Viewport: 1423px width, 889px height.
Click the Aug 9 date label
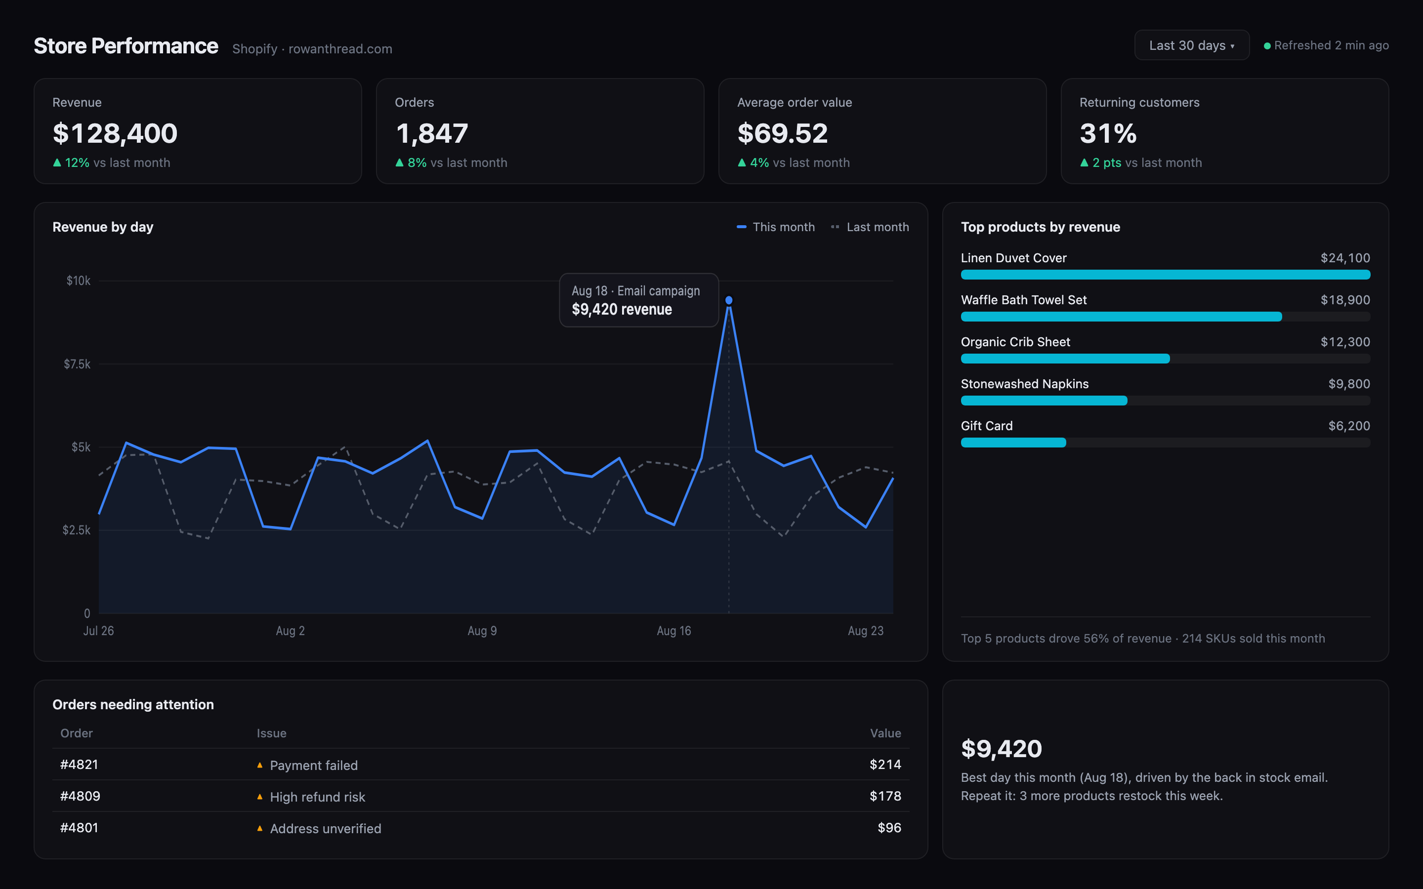[482, 631]
